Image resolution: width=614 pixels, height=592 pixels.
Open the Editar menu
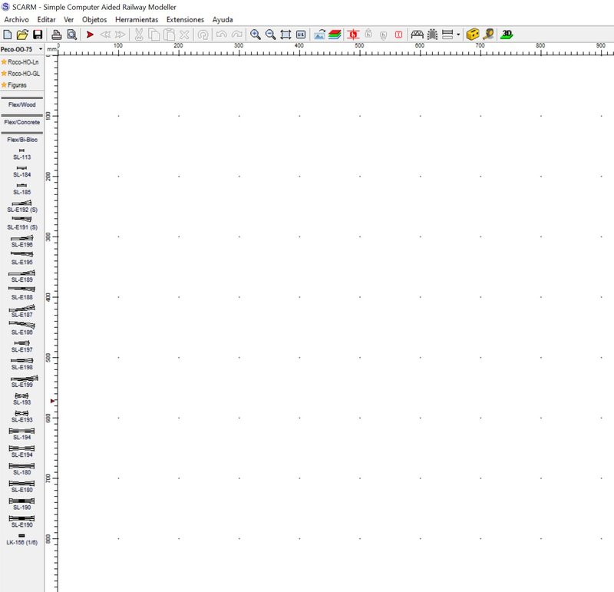coord(46,20)
